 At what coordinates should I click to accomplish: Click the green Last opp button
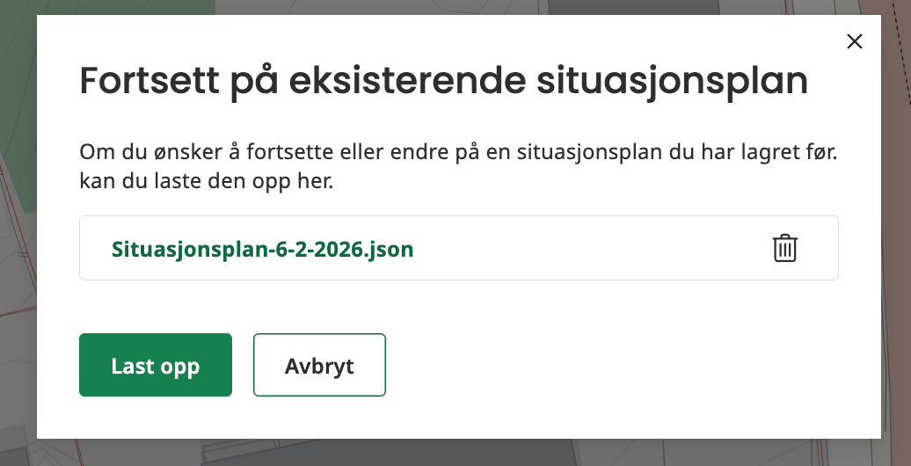156,366
